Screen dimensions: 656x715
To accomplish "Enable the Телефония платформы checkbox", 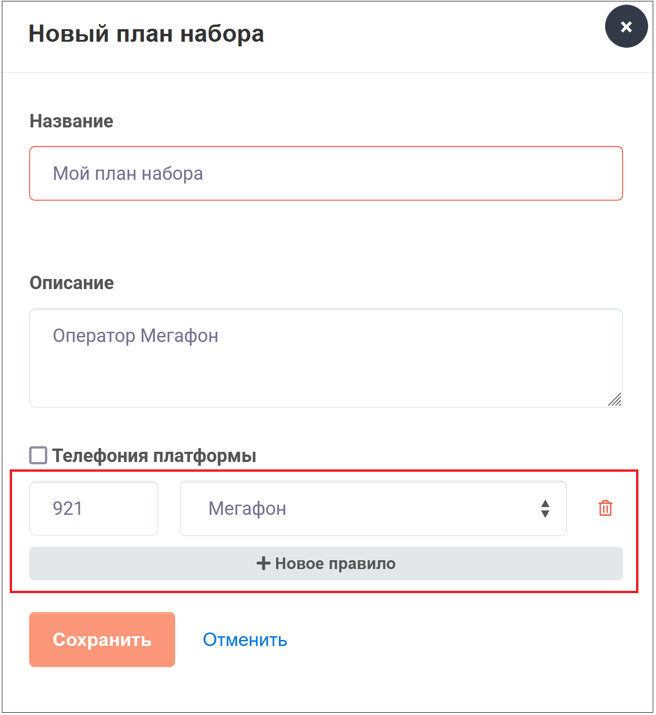I will tap(38, 455).
